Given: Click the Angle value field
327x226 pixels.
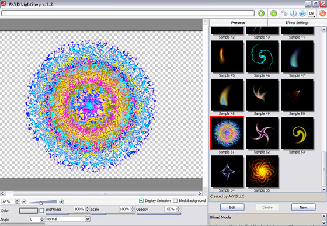Looking at the screenshot, I should (34, 219).
